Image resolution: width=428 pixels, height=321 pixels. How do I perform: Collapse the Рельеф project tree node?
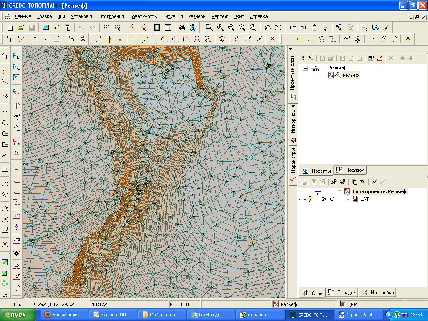coord(306,68)
